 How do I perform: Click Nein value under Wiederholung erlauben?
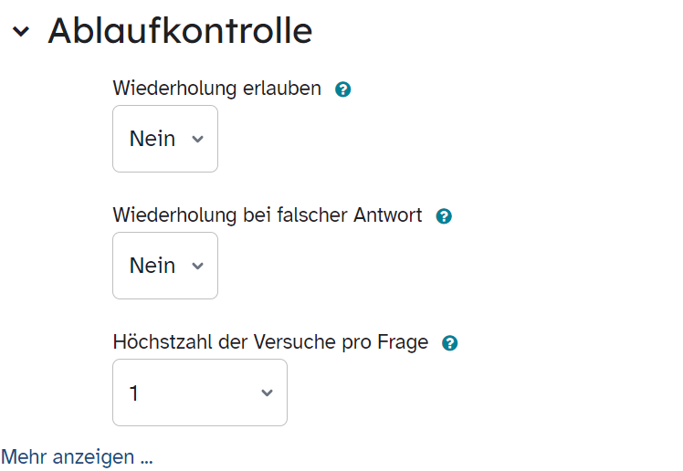[152, 139]
